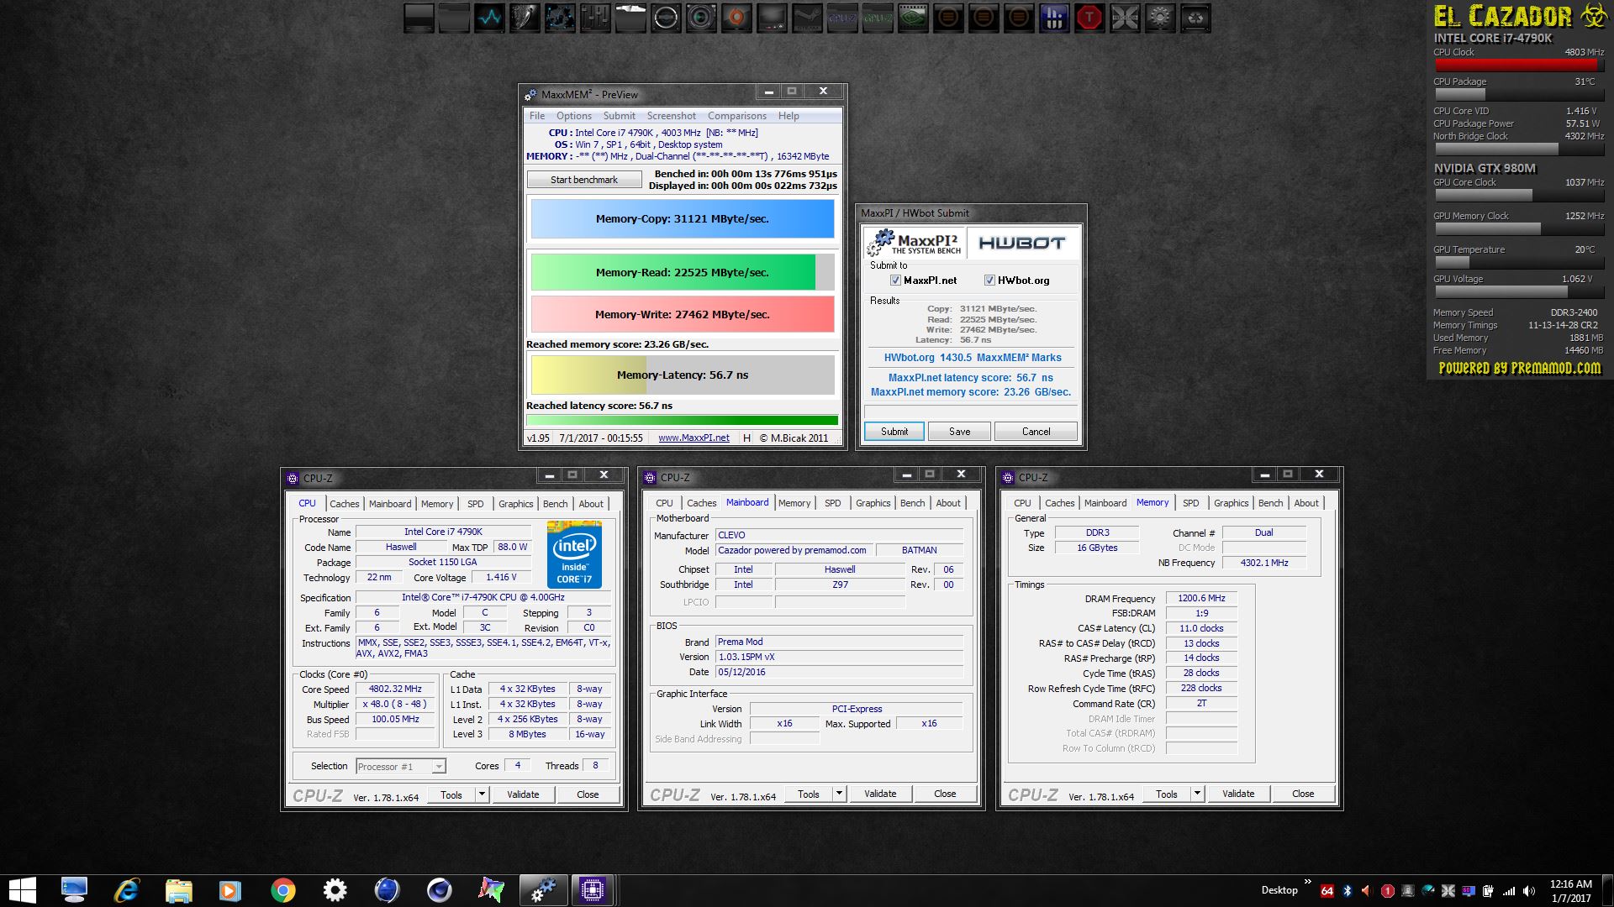This screenshot has height=907, width=1614.
Task: Open the waveform monitor icon in top dock
Action: tap(489, 18)
